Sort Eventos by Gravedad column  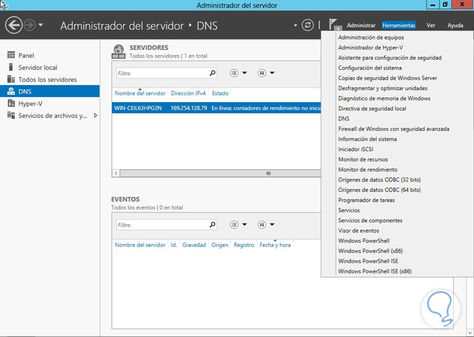(193, 245)
